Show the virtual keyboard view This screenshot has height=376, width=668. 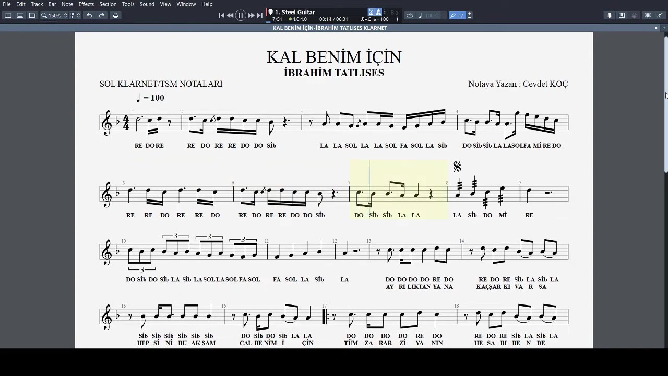tap(622, 15)
